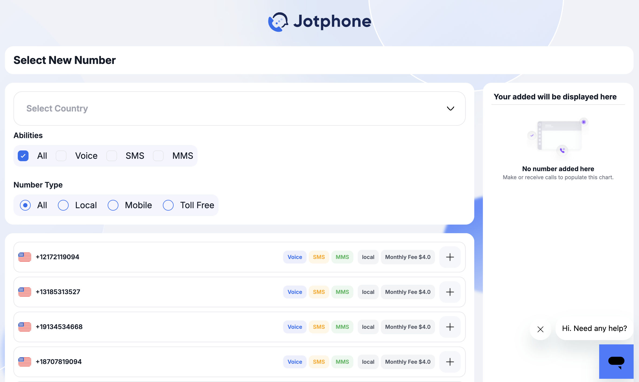Image resolution: width=639 pixels, height=382 pixels.
Task: Click phone number +19134534668
Action: [59, 327]
